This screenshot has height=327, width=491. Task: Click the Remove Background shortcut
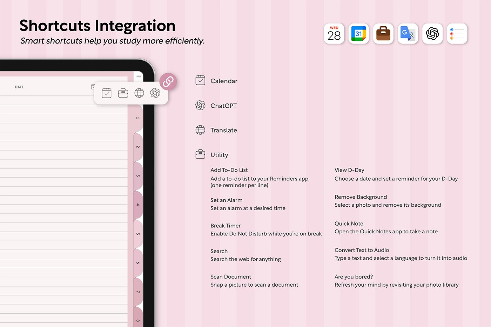[361, 197]
